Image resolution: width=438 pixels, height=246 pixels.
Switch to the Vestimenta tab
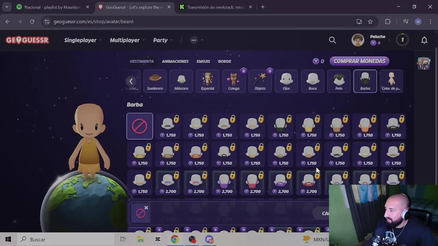142,61
